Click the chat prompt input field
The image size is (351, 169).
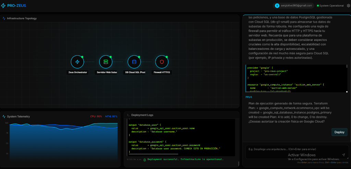[296, 152]
